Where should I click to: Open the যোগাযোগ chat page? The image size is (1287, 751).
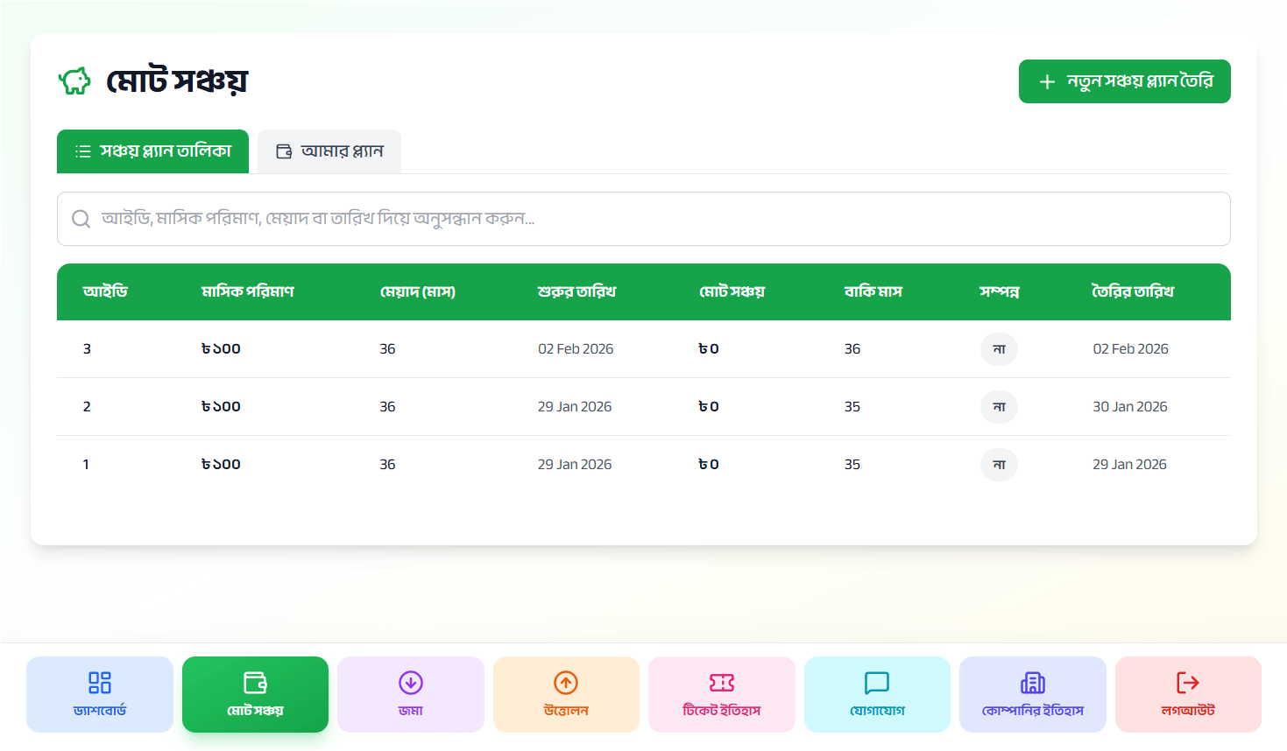click(877, 694)
